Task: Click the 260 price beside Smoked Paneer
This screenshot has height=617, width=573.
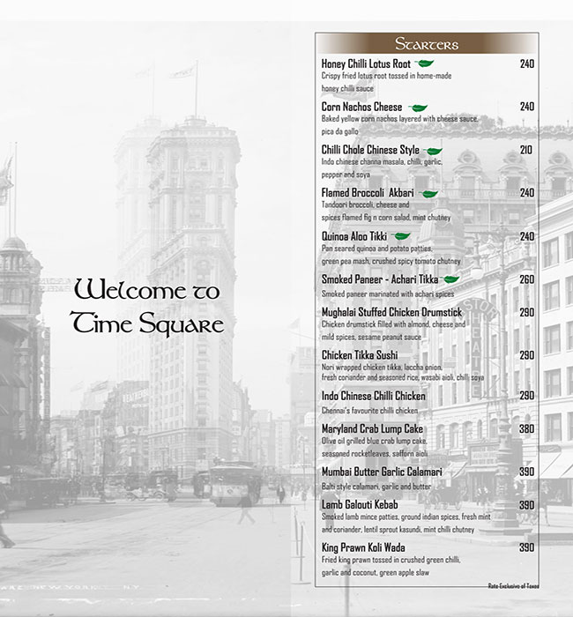Action: click(x=526, y=279)
